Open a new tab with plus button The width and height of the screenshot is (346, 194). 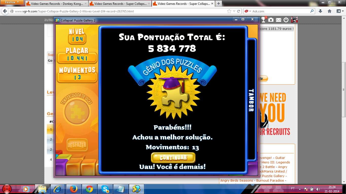pyautogui.click(x=218, y=4)
